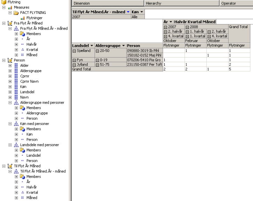Screen dimensions: 253x201
Task: Click the Aldersgruppe med personer hierarchy icon
Action: pyautogui.click(x=16, y=103)
